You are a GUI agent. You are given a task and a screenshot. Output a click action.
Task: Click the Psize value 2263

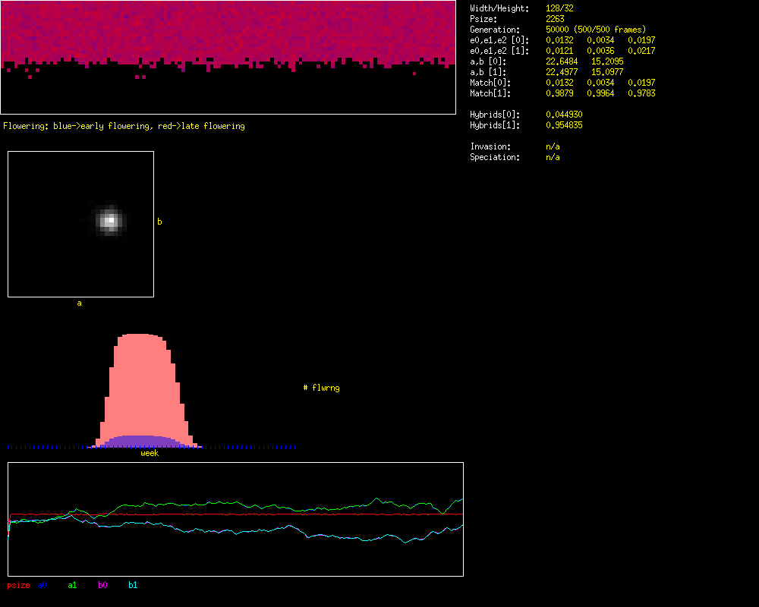click(555, 19)
